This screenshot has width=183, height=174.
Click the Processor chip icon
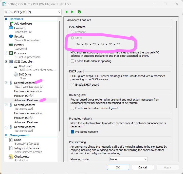(x=11, y=53)
